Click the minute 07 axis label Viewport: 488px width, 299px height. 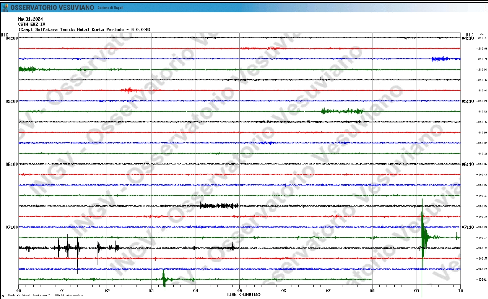pyautogui.click(x=328, y=291)
